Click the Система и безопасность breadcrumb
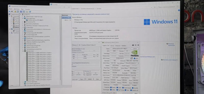This screenshot has width=204, height=94. point(87,9)
